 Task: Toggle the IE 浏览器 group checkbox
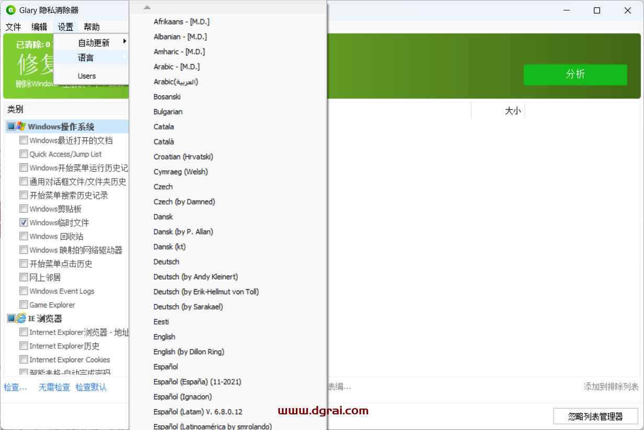[x=11, y=318]
